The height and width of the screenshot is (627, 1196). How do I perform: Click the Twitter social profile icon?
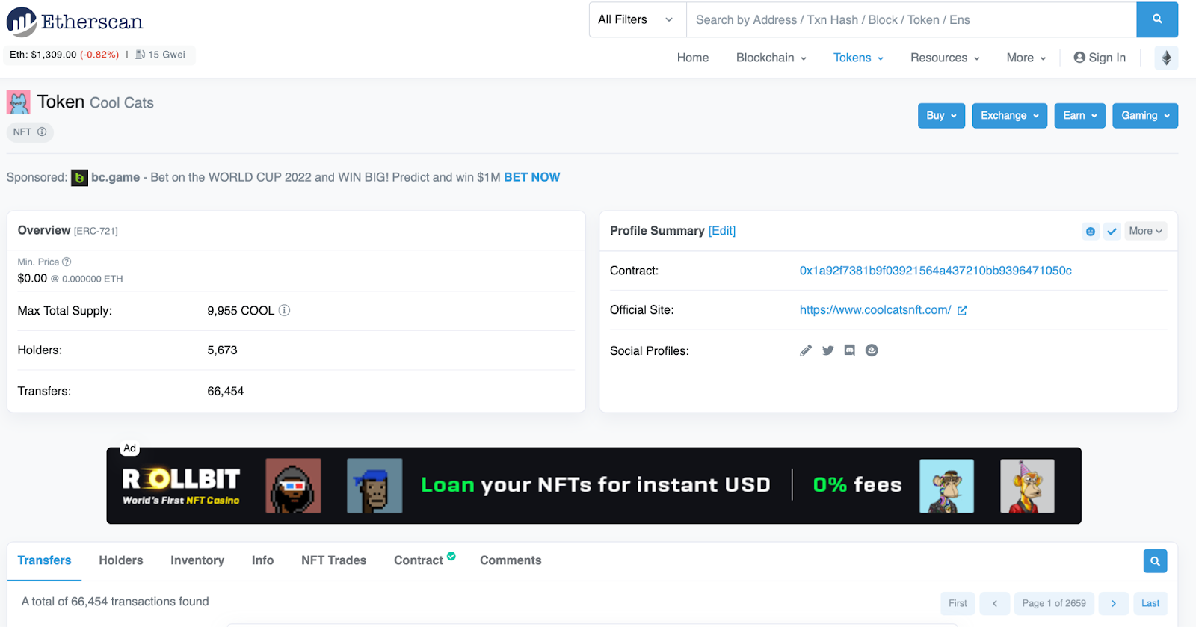click(827, 350)
